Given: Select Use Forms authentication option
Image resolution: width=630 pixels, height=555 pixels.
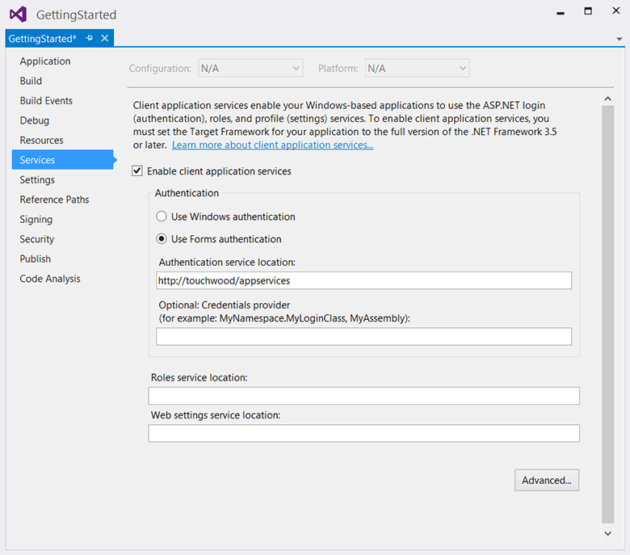Looking at the screenshot, I should point(162,238).
